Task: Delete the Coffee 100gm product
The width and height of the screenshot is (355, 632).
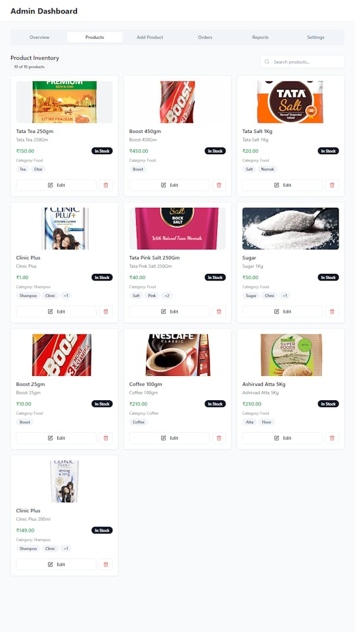Action: pos(219,438)
